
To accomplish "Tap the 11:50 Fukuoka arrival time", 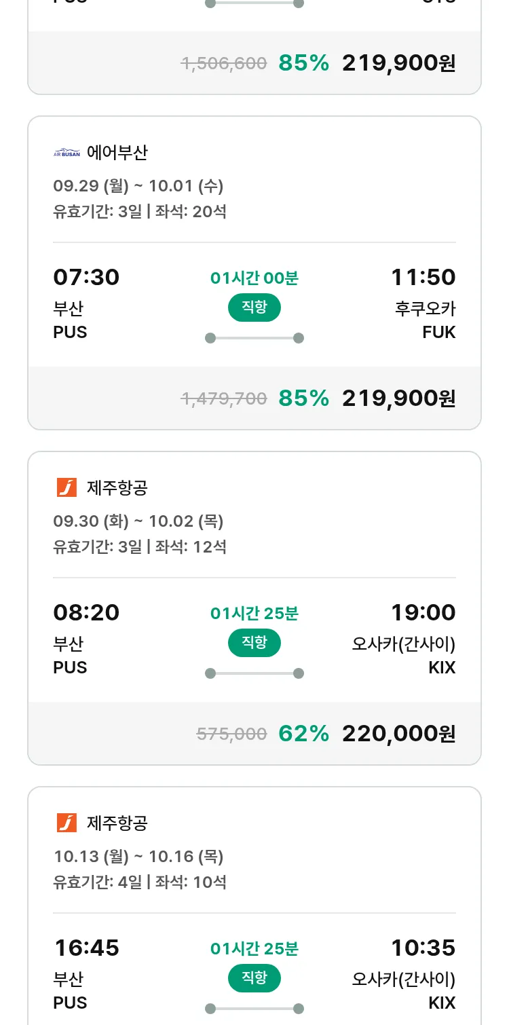I will pos(423,277).
